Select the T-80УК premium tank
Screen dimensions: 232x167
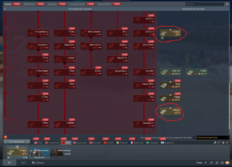[x=196, y=72]
